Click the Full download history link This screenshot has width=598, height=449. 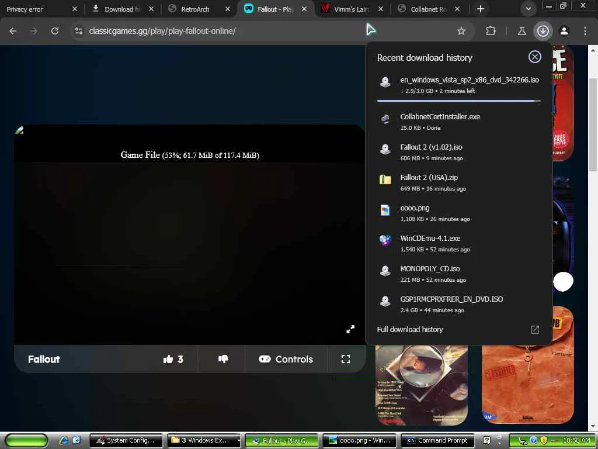409,330
